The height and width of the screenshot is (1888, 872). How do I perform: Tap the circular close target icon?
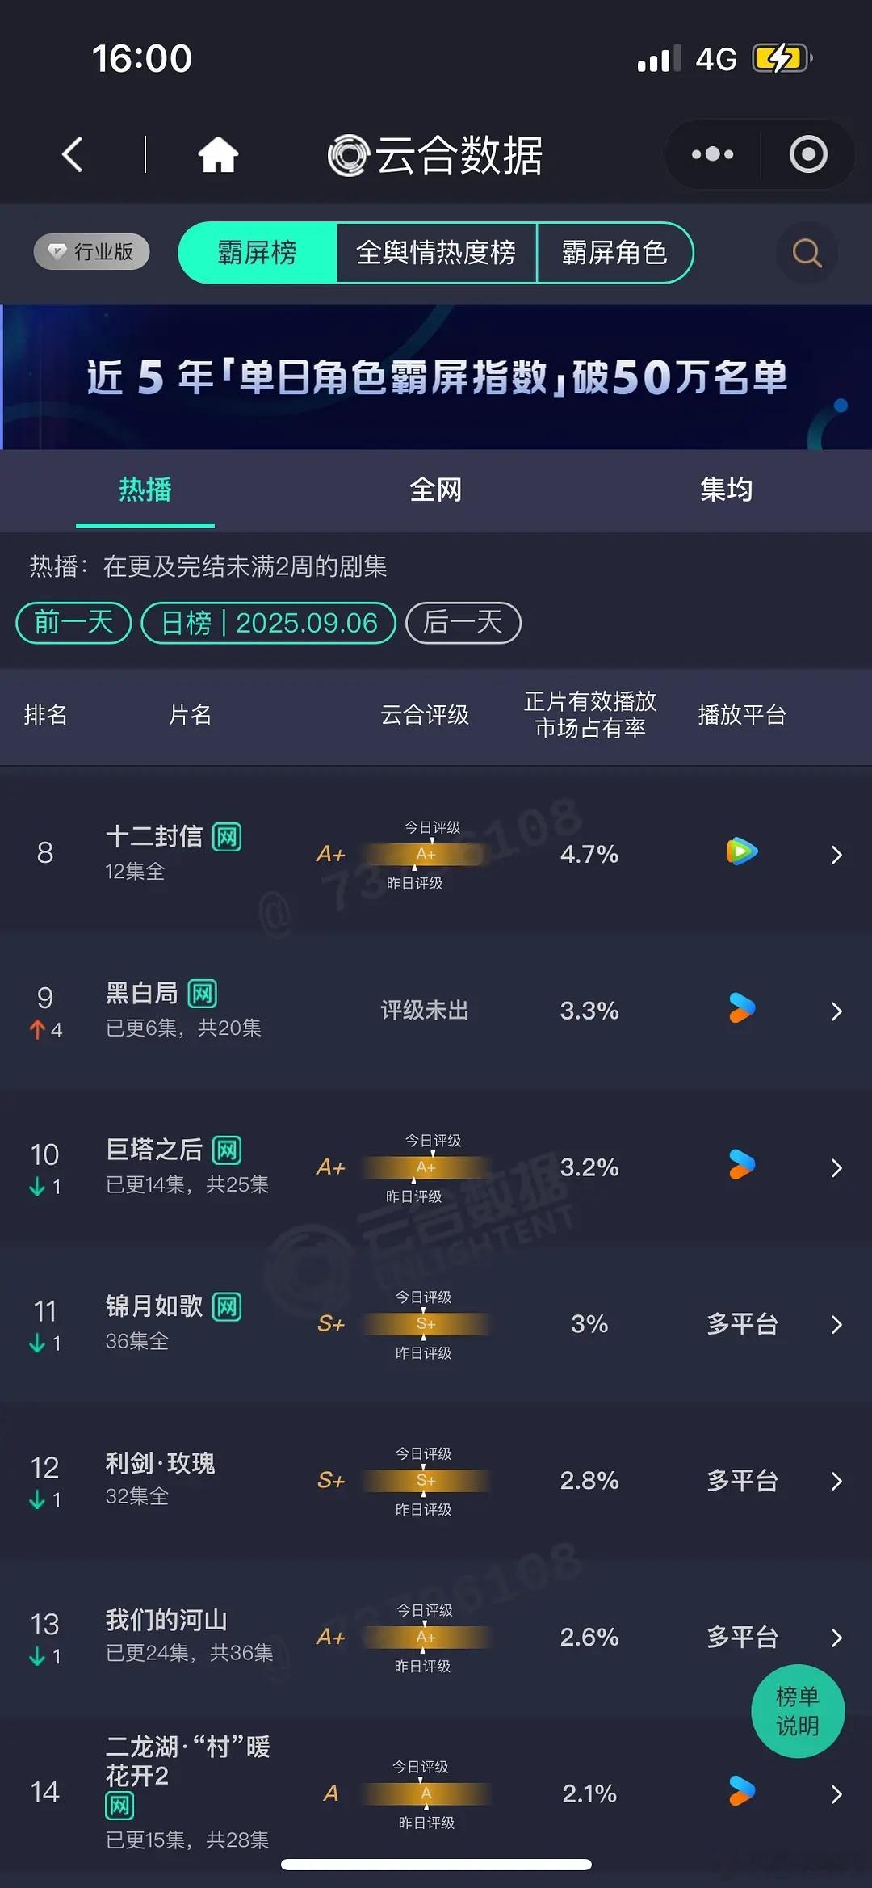click(808, 154)
